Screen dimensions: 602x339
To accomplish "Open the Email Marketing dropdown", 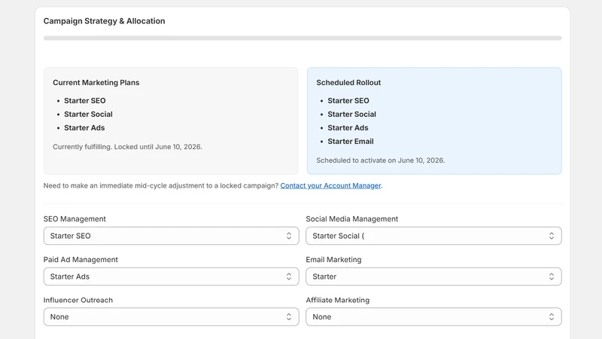I will pos(434,276).
